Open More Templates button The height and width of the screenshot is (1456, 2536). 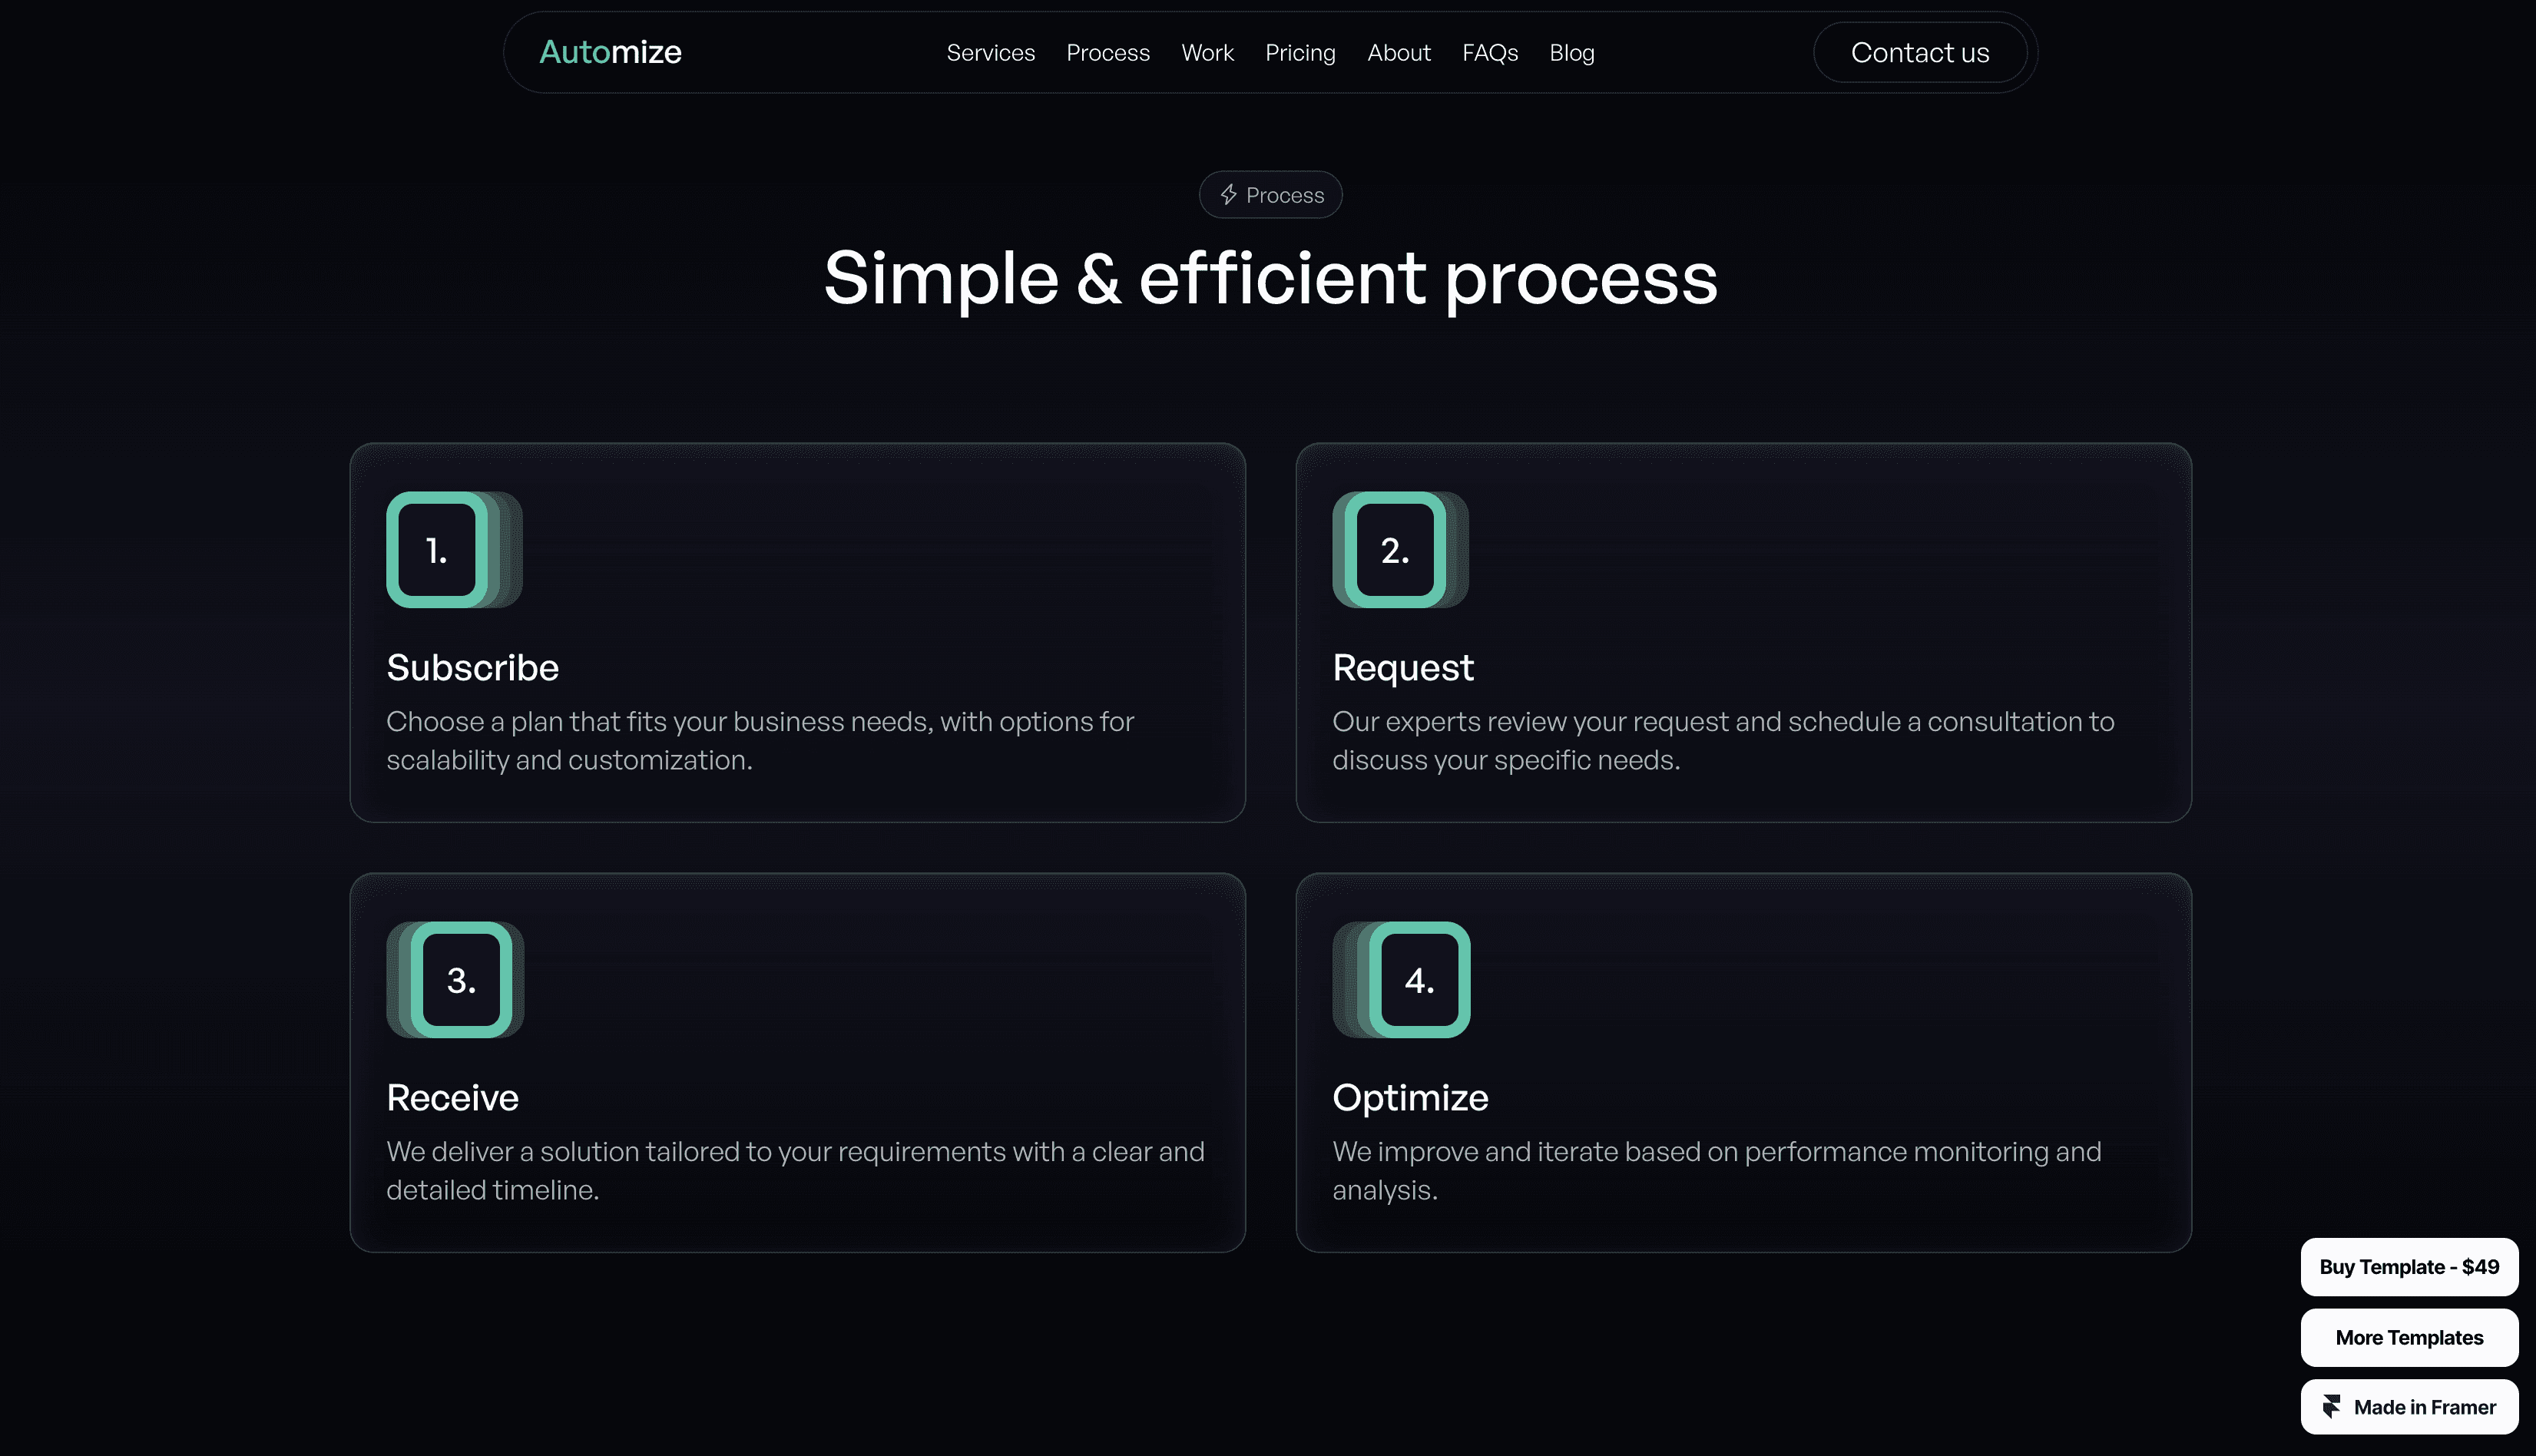(2408, 1337)
